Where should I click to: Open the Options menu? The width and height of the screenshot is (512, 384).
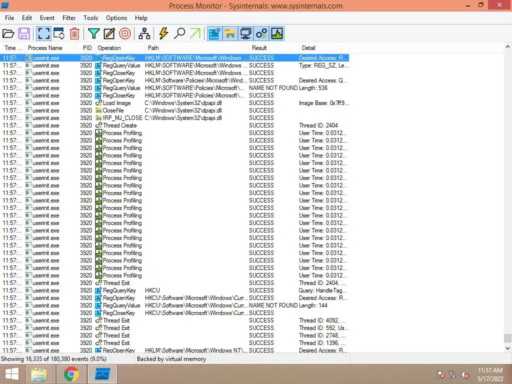click(116, 18)
